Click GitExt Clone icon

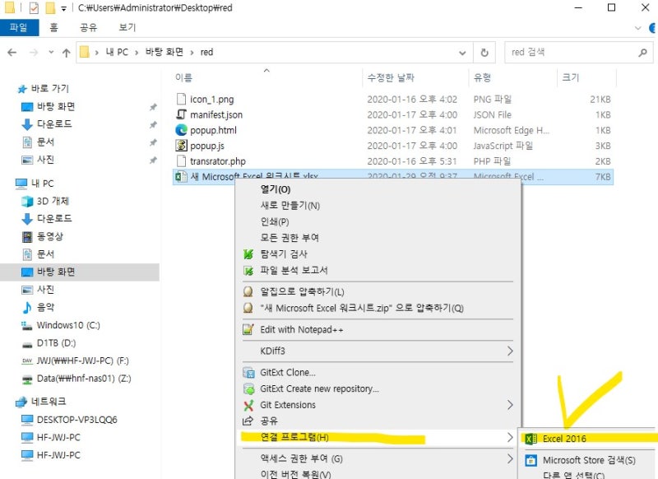click(x=248, y=372)
